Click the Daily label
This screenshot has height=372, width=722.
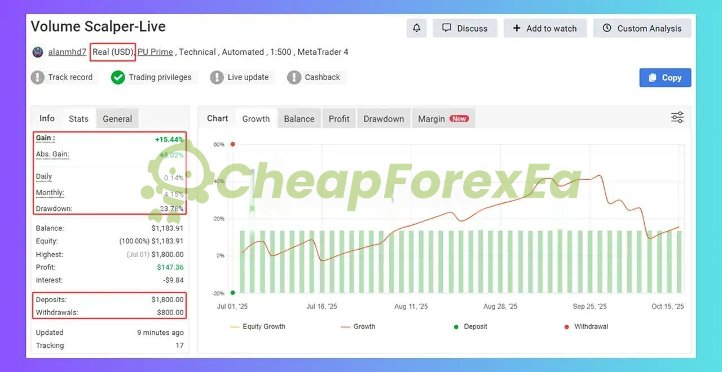coord(44,176)
